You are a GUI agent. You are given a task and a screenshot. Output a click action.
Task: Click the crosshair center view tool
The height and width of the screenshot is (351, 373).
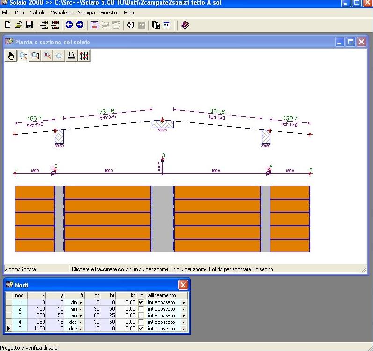click(59, 56)
